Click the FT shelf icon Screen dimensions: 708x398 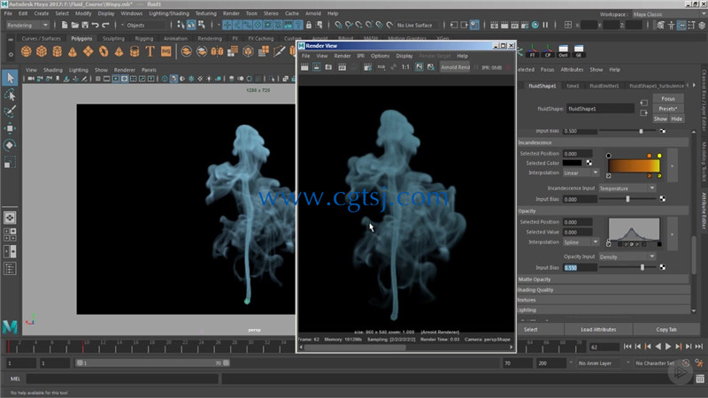[x=533, y=50]
